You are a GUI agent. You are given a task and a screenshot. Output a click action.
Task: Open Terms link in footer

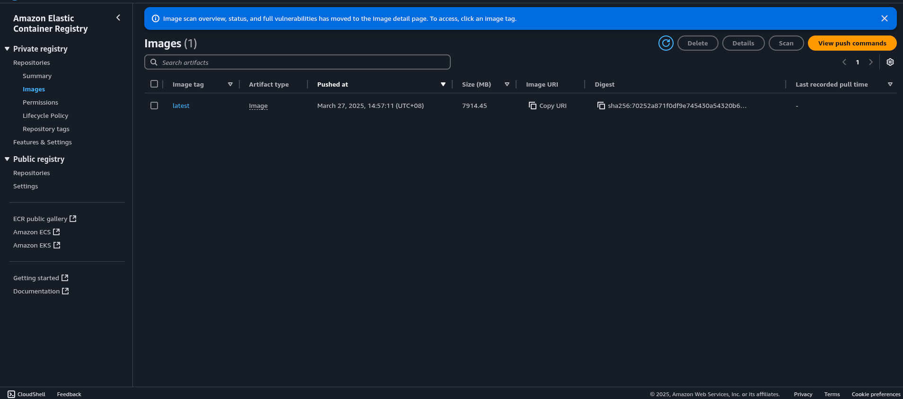(x=832, y=394)
